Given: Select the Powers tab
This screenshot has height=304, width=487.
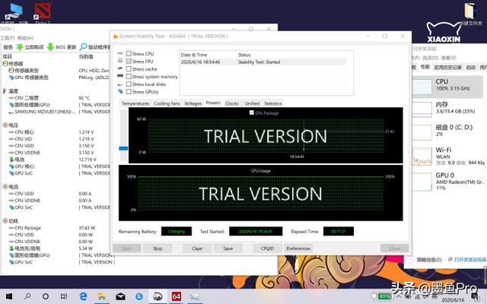Looking at the screenshot, I should [213, 103].
